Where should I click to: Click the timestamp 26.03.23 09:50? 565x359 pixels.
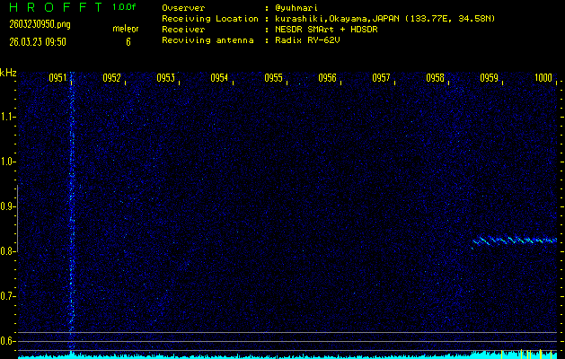tap(38, 42)
